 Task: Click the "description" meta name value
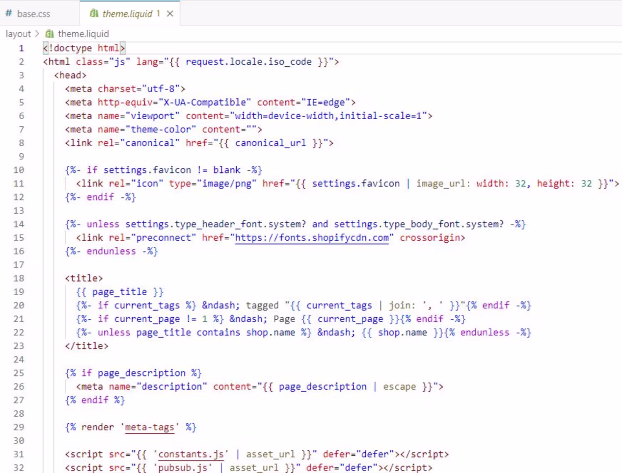[x=172, y=386]
